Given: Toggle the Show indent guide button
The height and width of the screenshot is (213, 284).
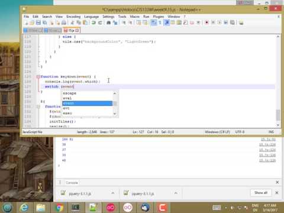Looking at the screenshot, I should tap(167, 22).
